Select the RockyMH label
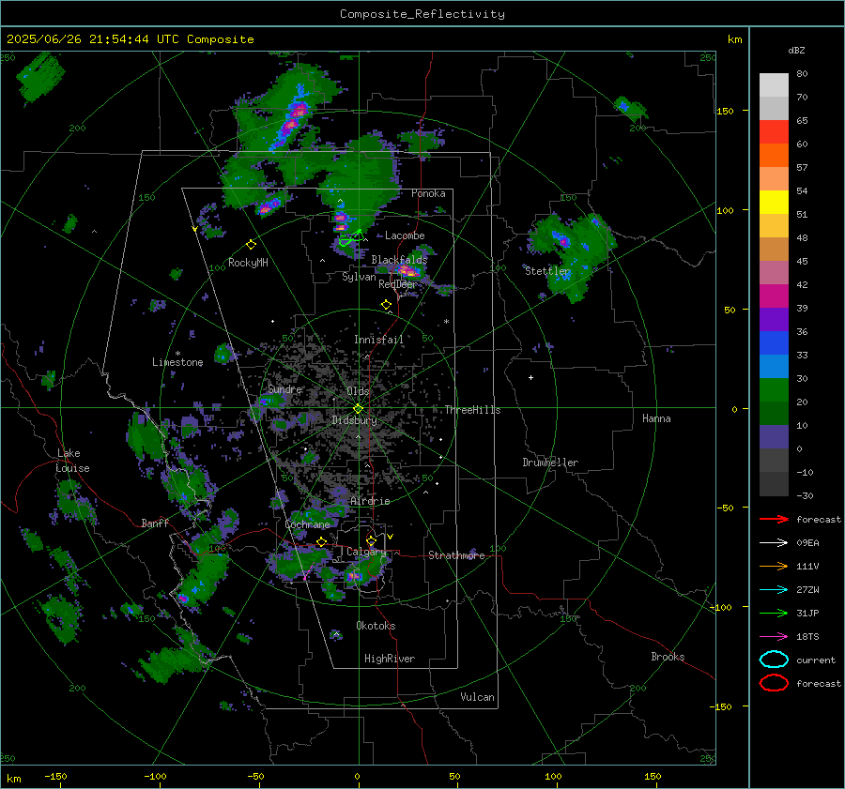 tap(248, 263)
